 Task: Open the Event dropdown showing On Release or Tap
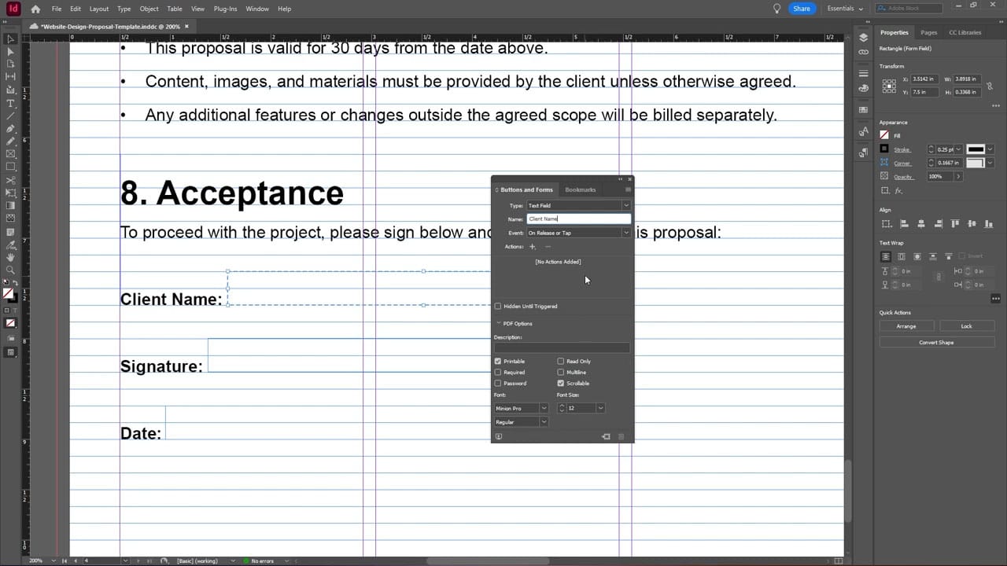pos(625,233)
